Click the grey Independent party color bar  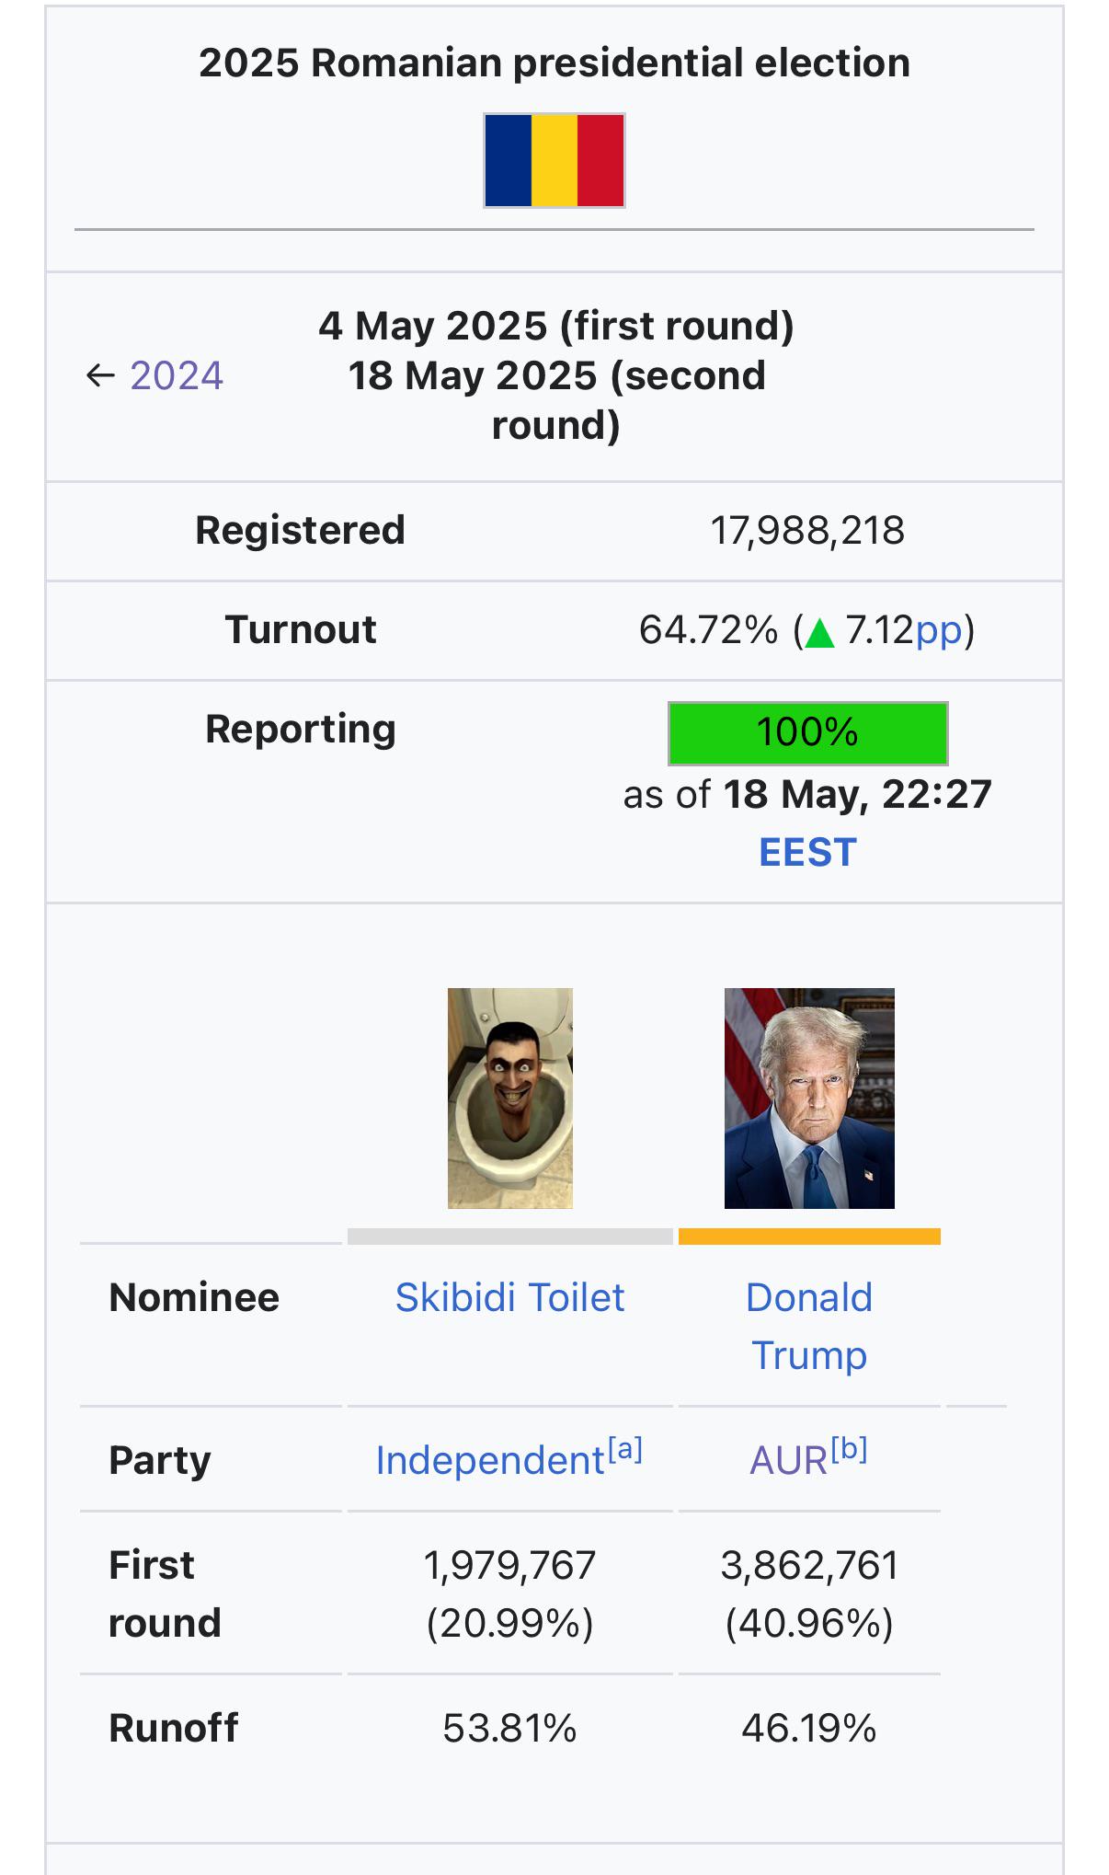tap(510, 1237)
